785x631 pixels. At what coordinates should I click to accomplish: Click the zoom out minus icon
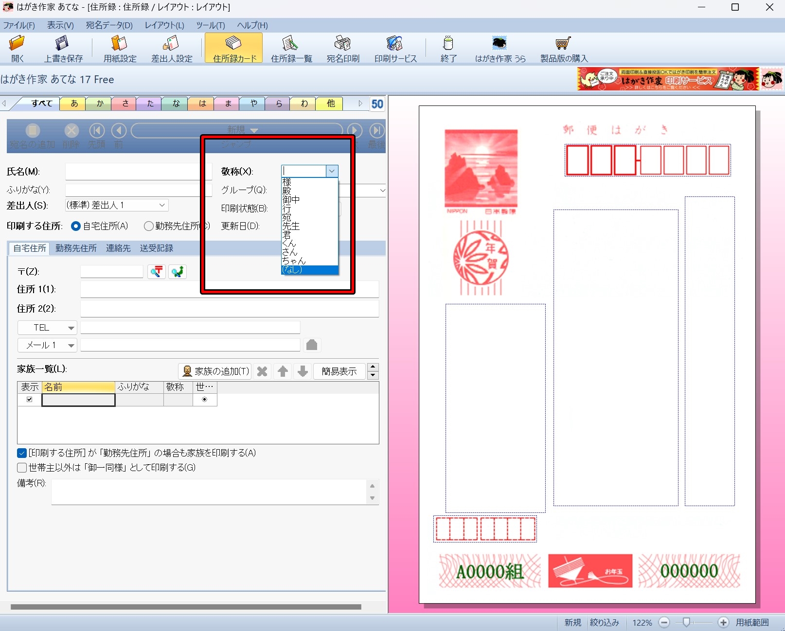coord(664,622)
